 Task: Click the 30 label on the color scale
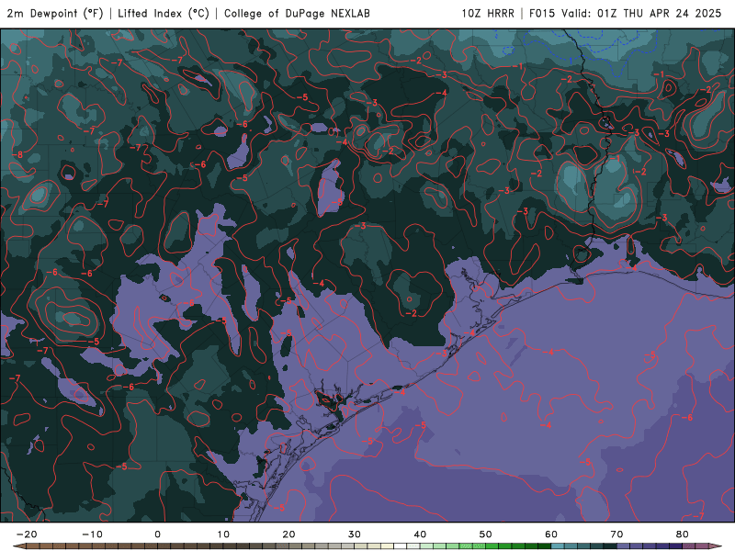coord(355,534)
